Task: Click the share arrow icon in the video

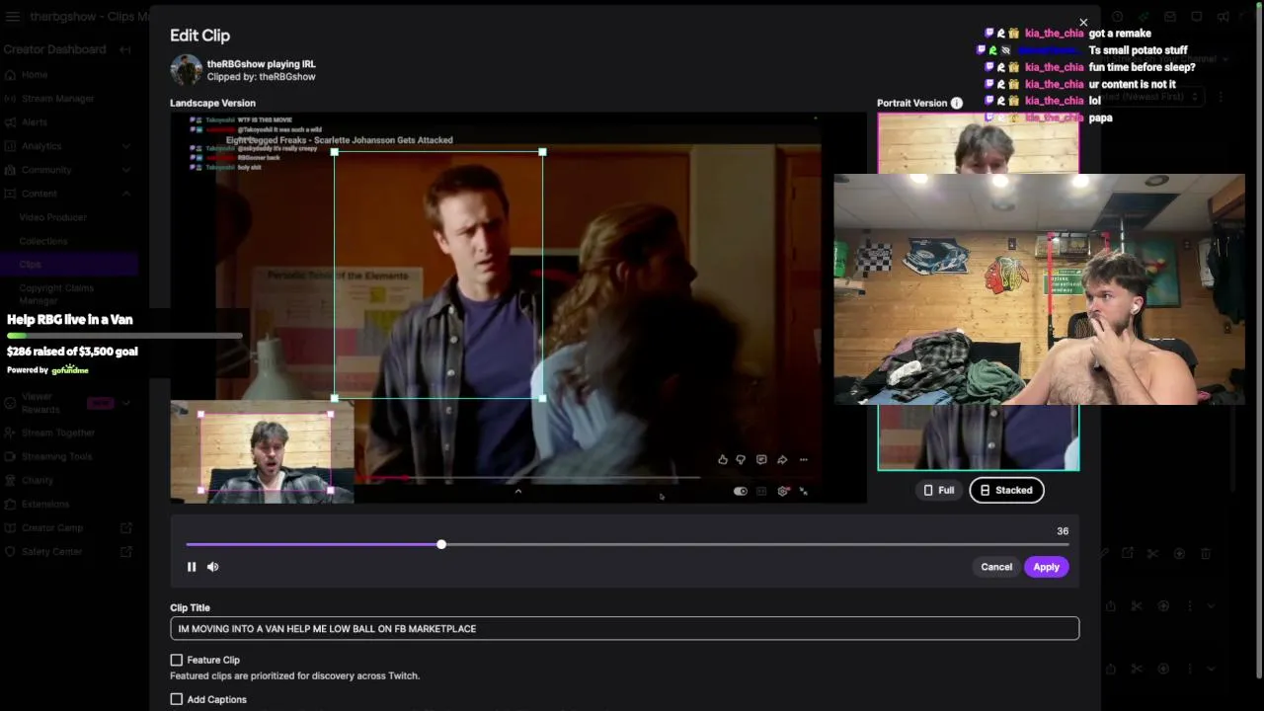Action: [x=782, y=459]
